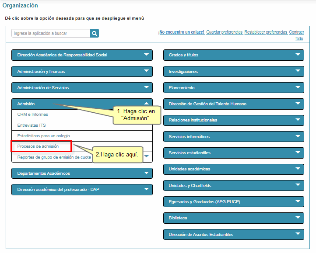Select Procesos de admisión menu item

[38, 146]
